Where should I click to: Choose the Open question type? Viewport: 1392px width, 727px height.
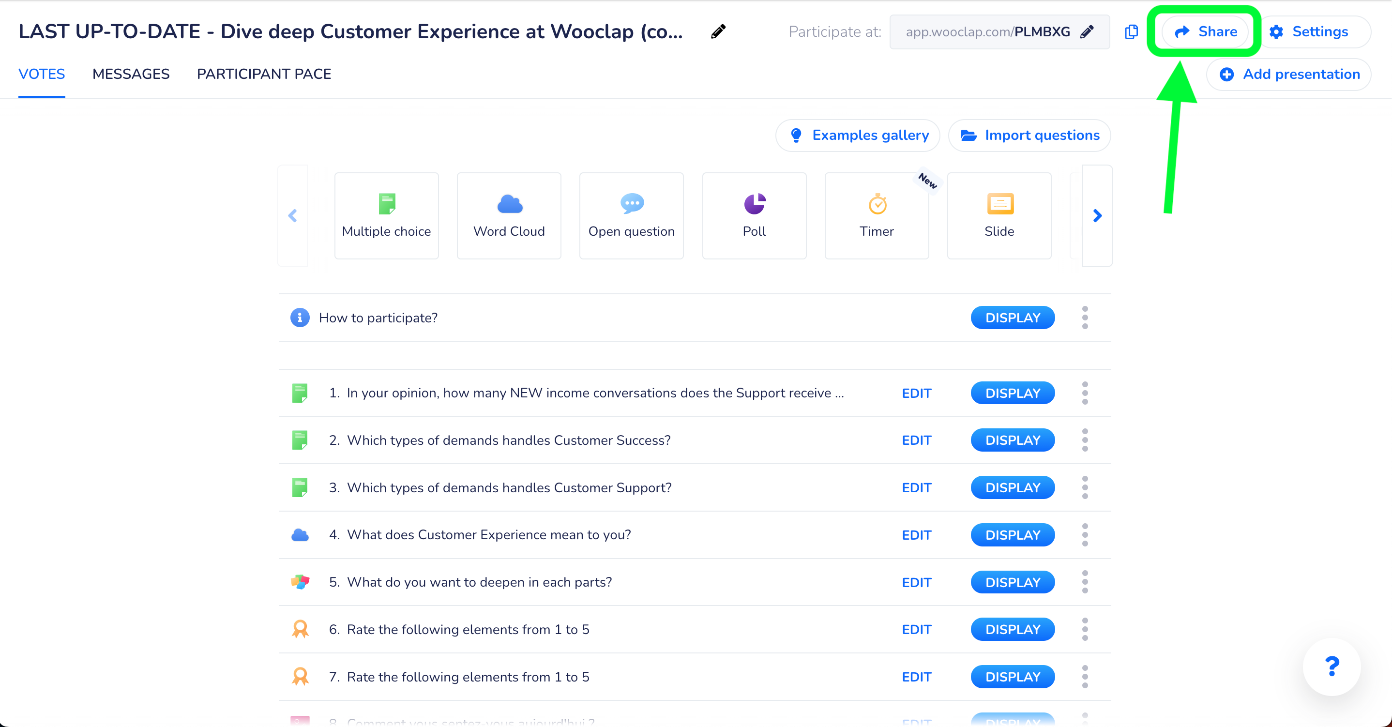tap(631, 215)
